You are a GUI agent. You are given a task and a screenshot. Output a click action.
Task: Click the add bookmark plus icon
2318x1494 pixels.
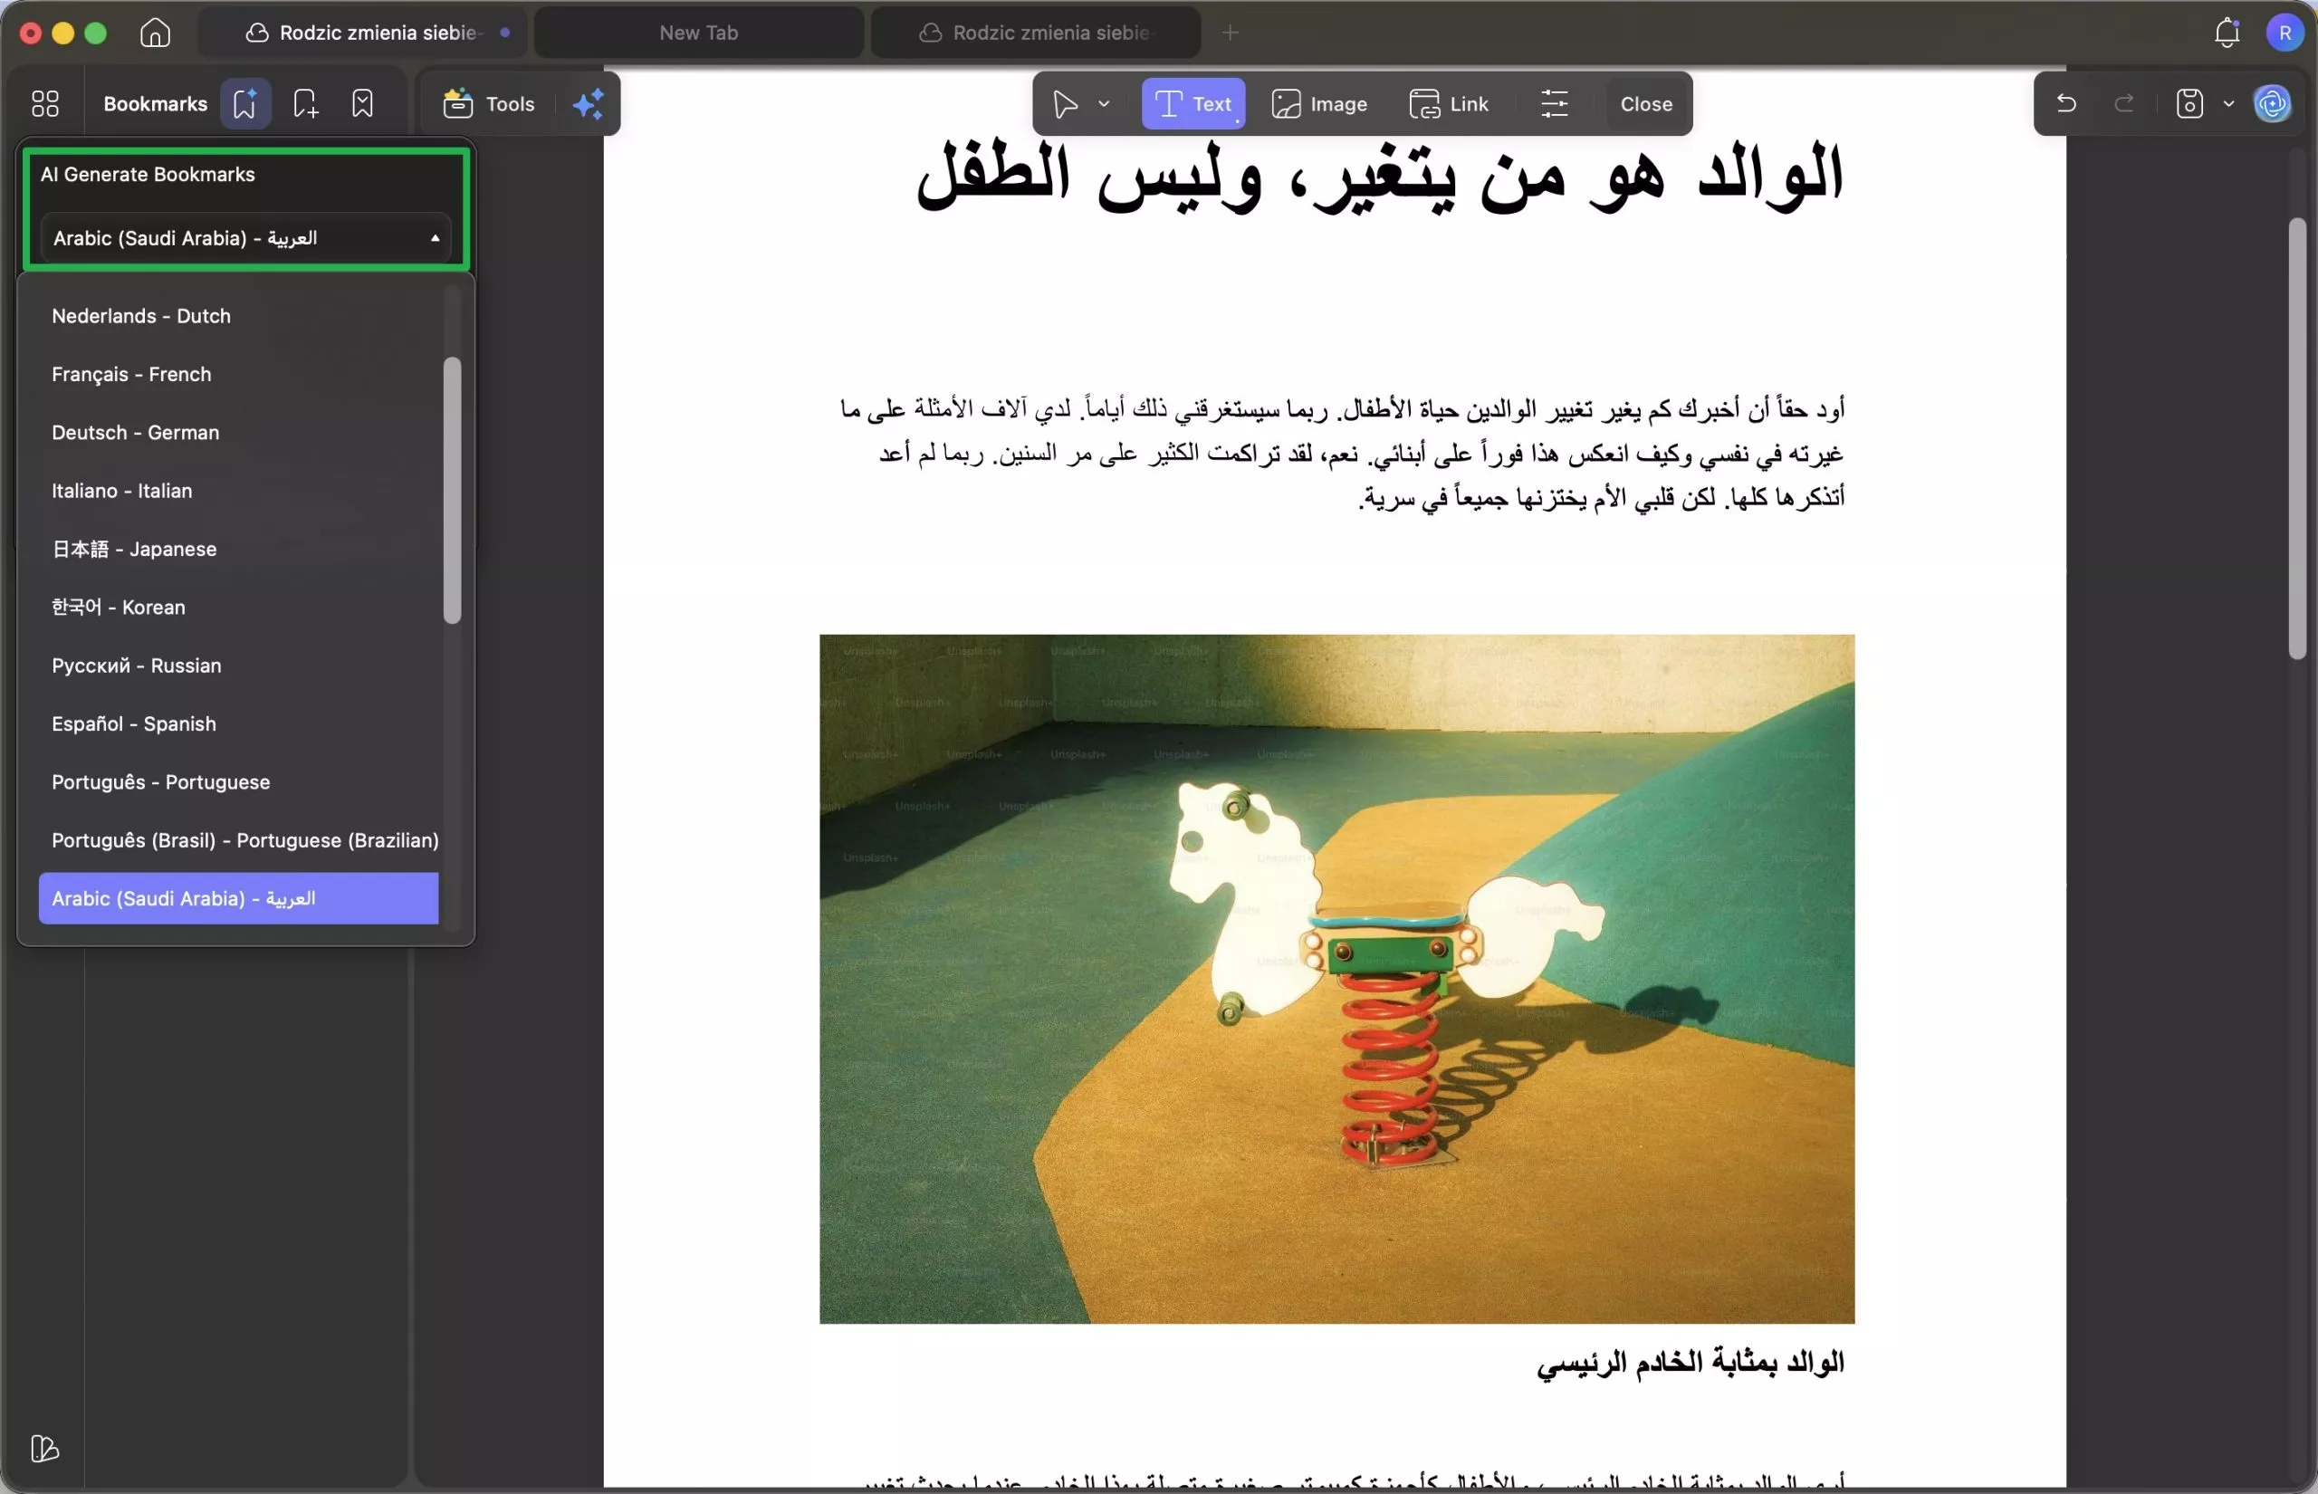click(x=305, y=104)
